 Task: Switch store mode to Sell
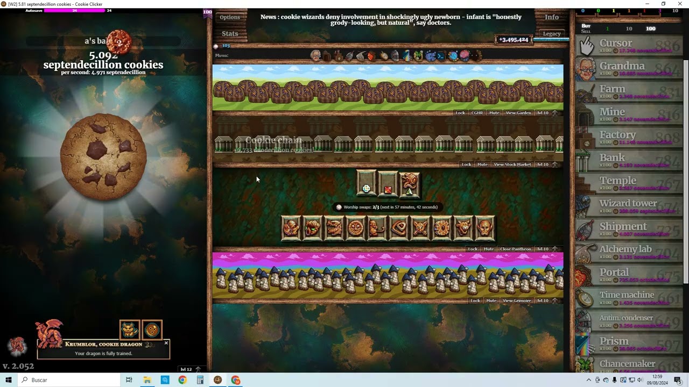click(586, 32)
